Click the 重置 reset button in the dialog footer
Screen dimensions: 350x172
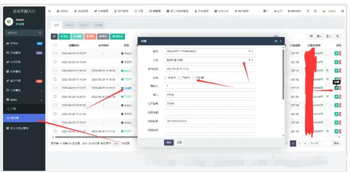179,143
